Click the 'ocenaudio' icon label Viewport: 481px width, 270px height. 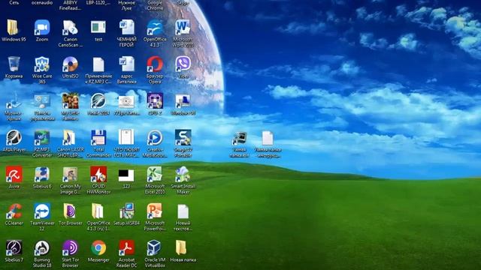click(42, 3)
